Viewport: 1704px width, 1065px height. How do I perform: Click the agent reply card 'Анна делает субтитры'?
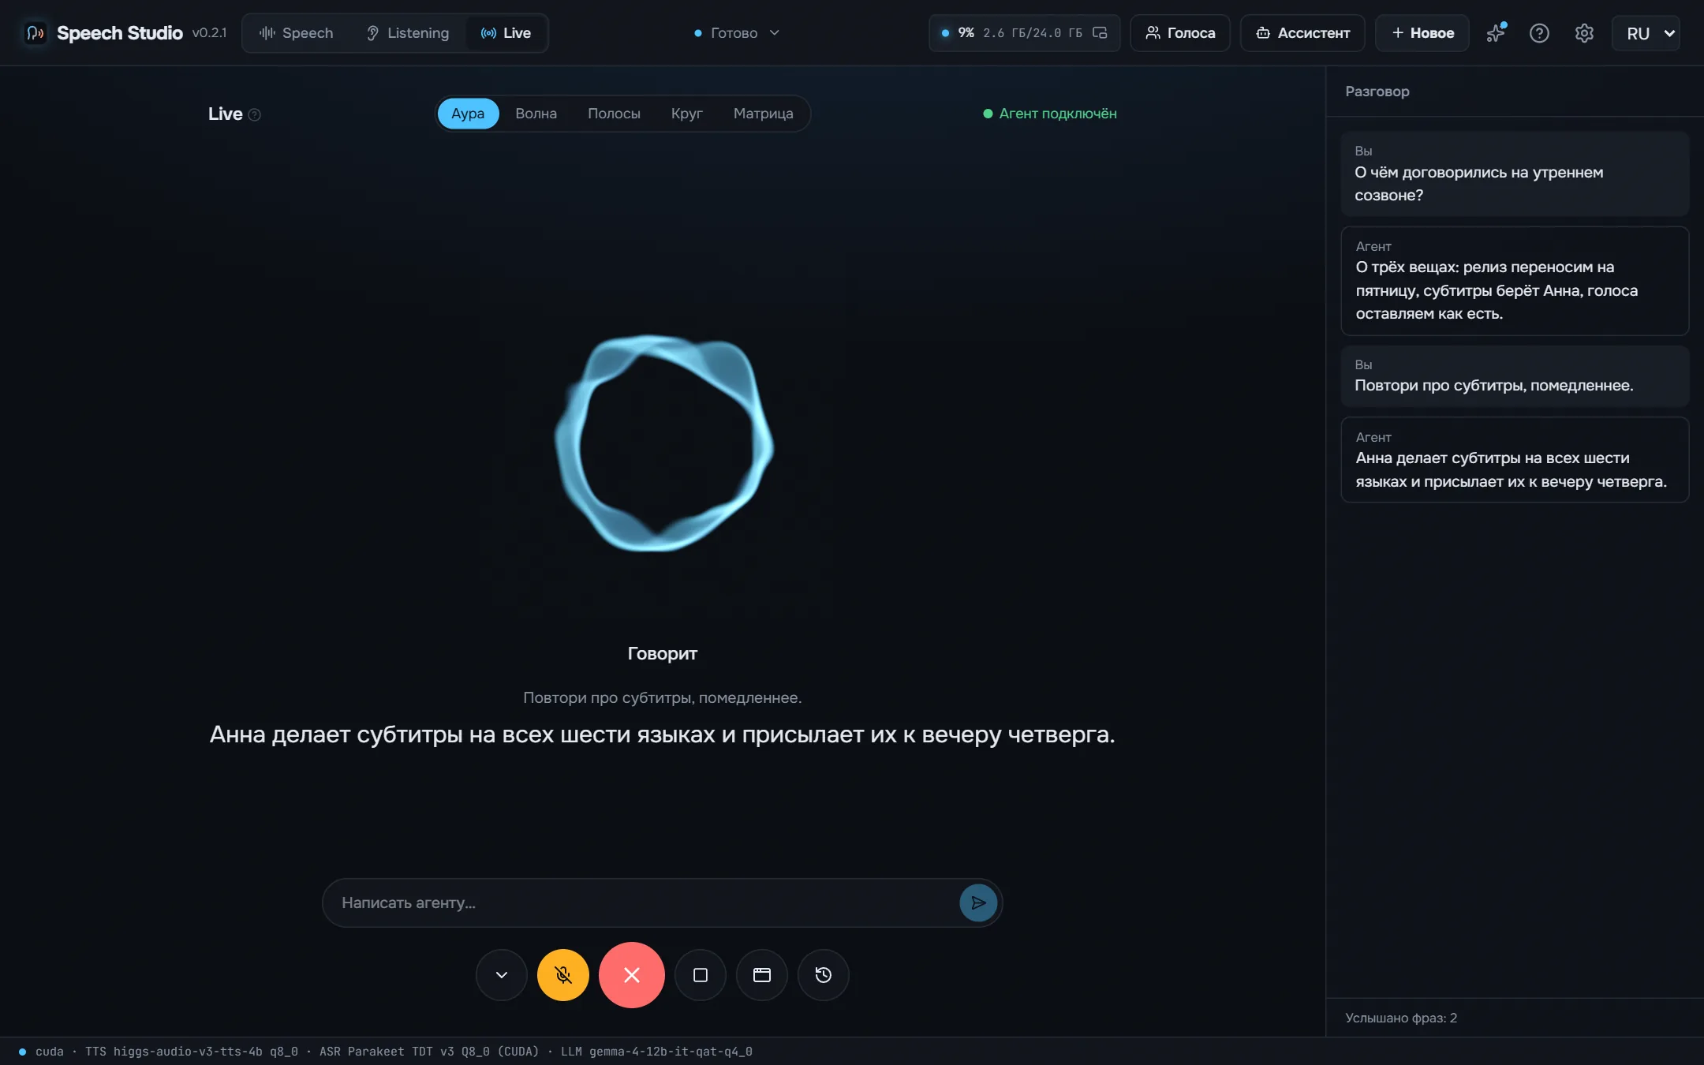pyautogui.click(x=1514, y=460)
